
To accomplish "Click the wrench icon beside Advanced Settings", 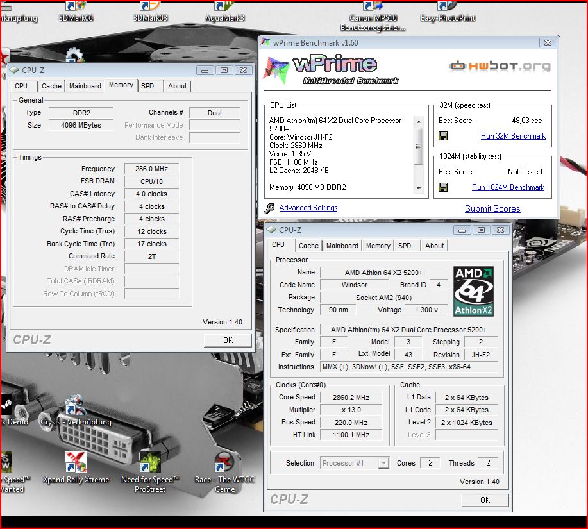I will click(x=269, y=208).
